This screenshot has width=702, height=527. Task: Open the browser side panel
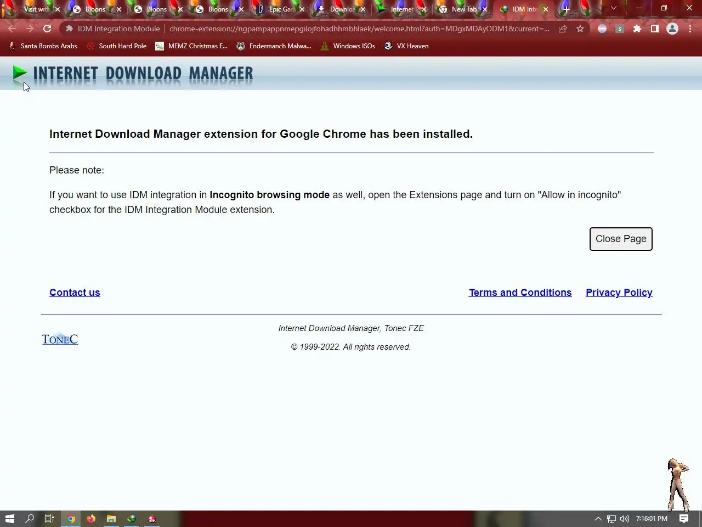coord(655,29)
